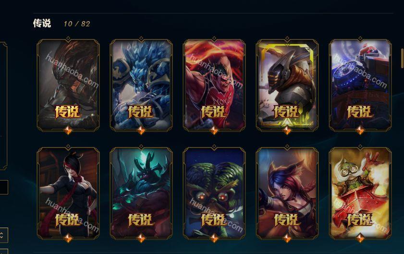Click the gem beneath the goggled pilot in red armor

pyautogui.click(x=360, y=238)
